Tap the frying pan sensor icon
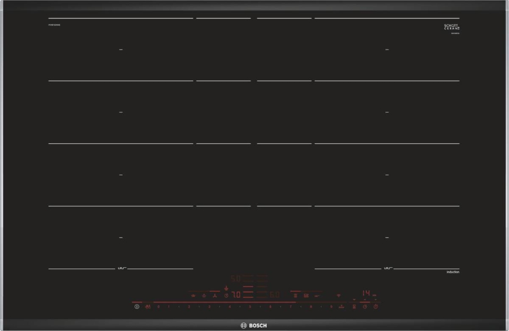 pos(317,295)
